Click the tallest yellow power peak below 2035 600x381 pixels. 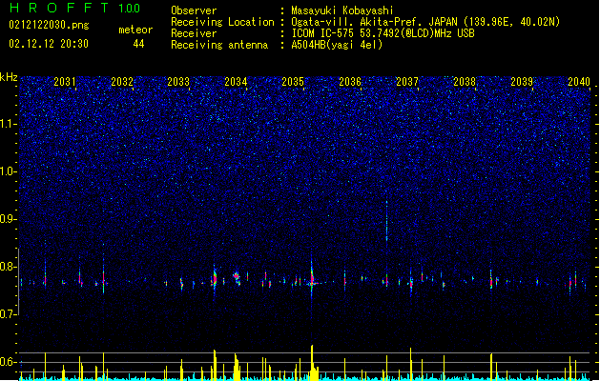tap(312, 362)
